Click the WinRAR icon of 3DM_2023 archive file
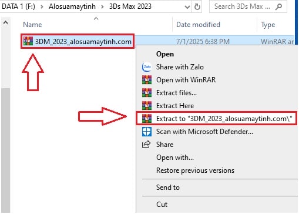299x214 pixels. (x=28, y=41)
